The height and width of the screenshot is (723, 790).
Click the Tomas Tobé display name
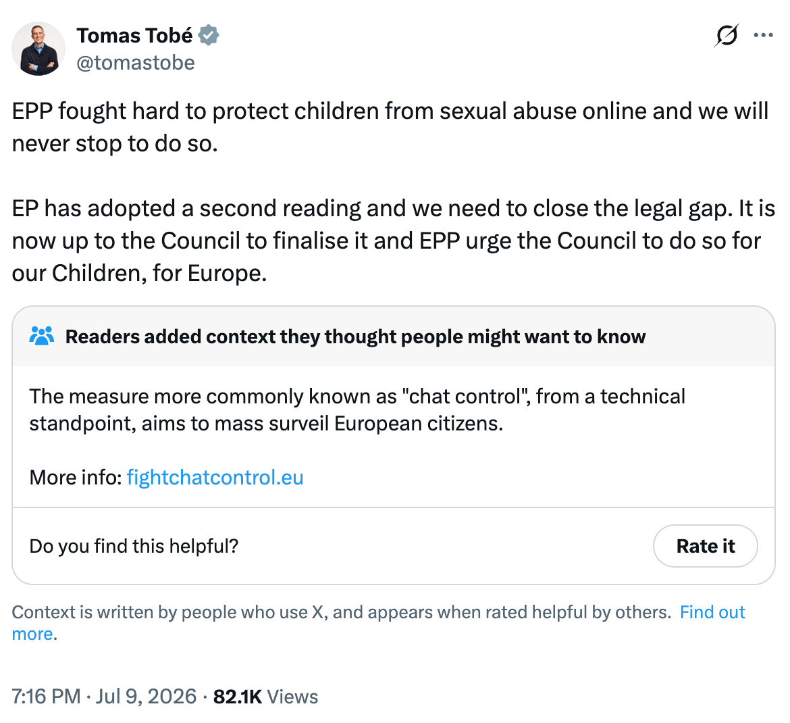tap(134, 36)
